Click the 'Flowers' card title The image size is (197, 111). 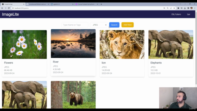coord(9,63)
